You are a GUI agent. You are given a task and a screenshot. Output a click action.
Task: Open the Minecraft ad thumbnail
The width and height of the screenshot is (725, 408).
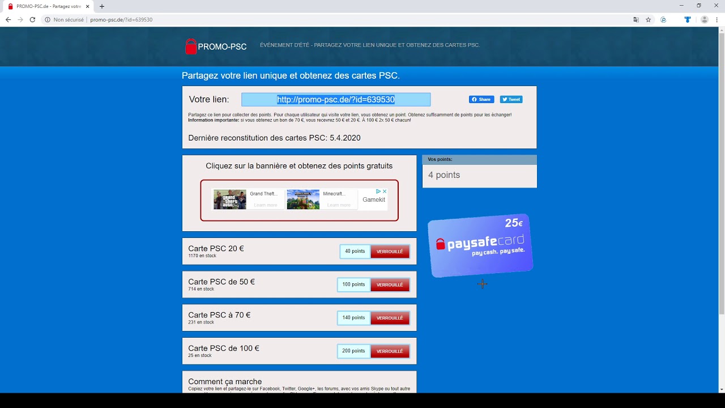(303, 199)
